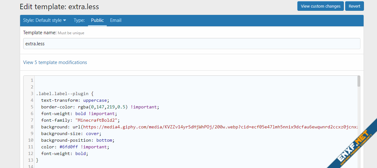Click the background-position: bottom line
377x168 pixels.
click(77, 140)
